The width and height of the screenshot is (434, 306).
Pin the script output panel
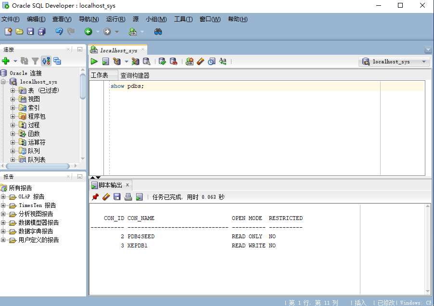coord(95,197)
